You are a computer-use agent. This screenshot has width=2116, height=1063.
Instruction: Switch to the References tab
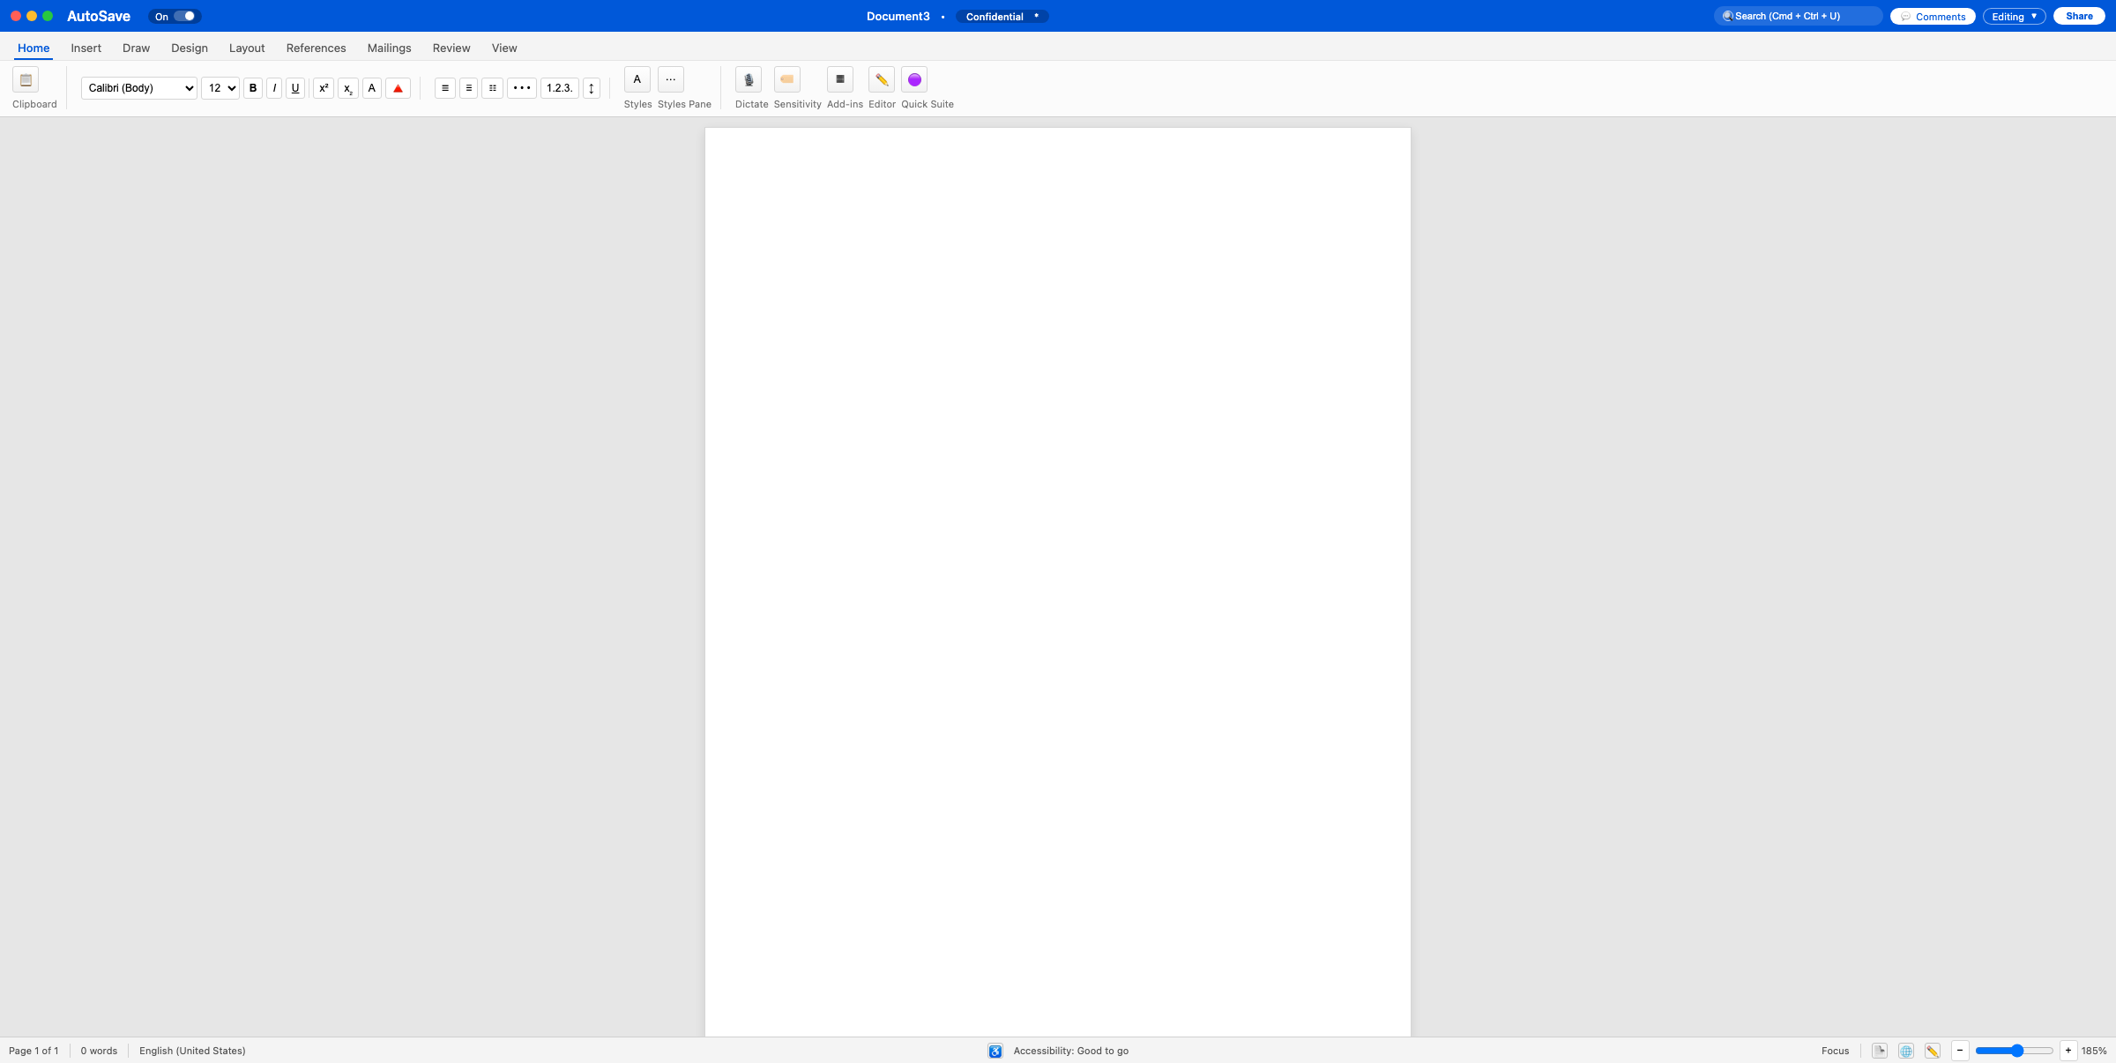pyautogui.click(x=316, y=48)
